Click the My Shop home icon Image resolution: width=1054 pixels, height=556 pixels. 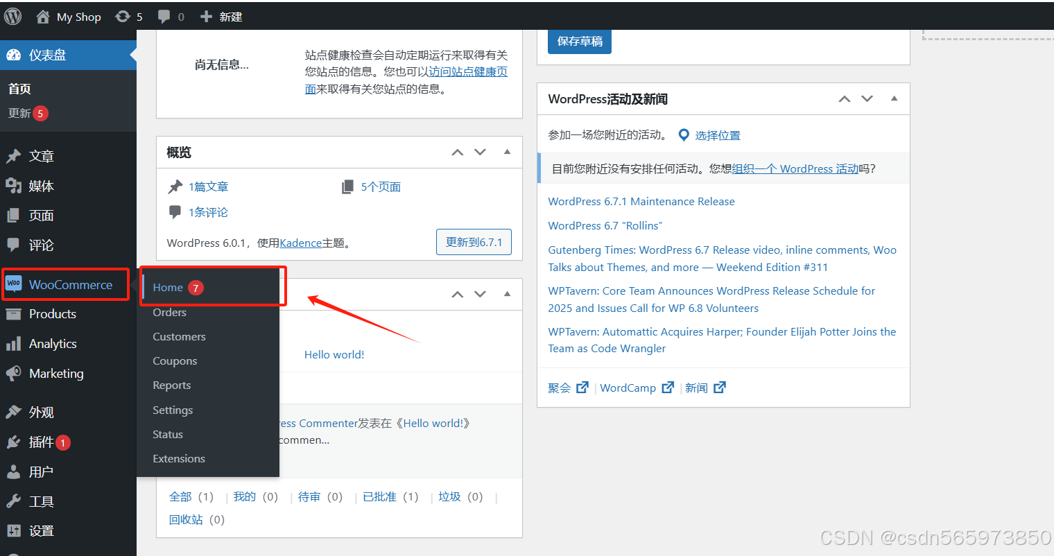[43, 16]
